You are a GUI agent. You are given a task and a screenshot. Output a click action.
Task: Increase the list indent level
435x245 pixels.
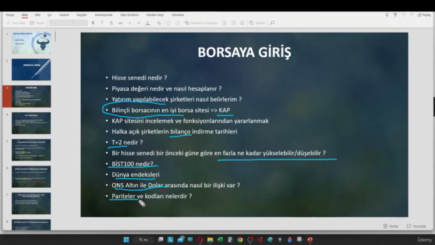pyautogui.click(x=233, y=22)
